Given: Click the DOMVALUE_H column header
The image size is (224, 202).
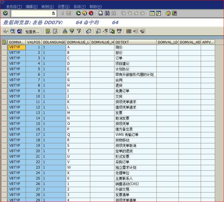Looking at the screenshot, I should click(x=102, y=42).
